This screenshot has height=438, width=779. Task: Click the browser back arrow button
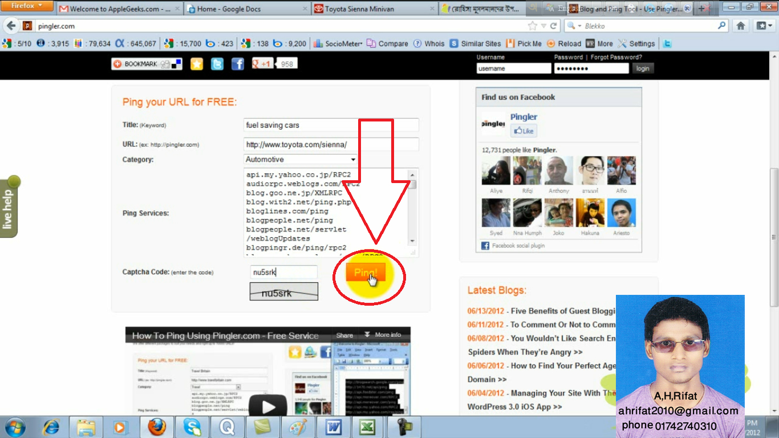tap(11, 26)
